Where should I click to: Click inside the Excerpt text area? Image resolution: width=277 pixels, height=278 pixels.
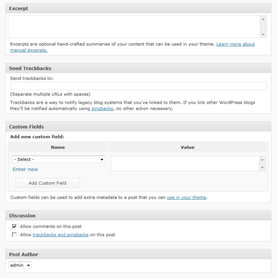click(x=134, y=27)
